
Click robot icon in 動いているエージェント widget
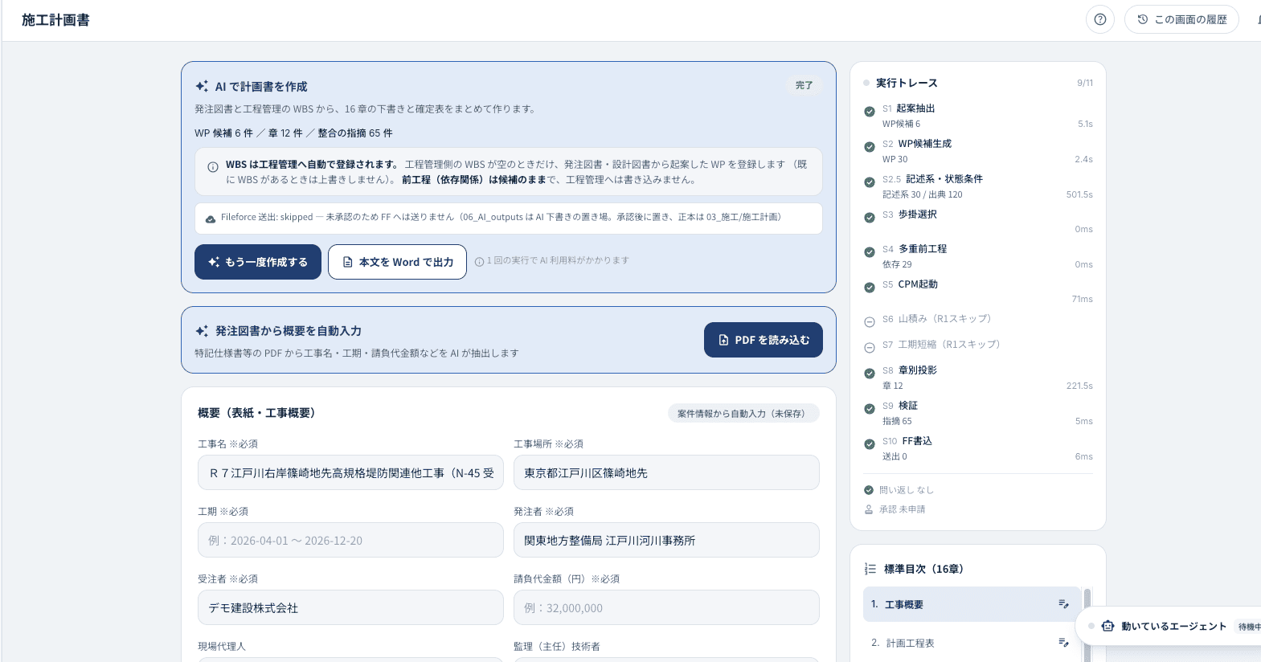(x=1108, y=627)
